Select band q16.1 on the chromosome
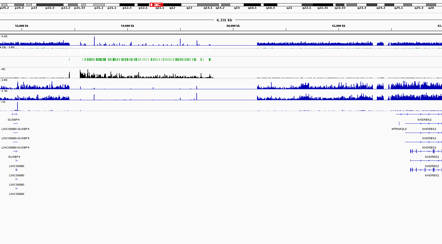442x244 pixels. click(x=252, y=8)
